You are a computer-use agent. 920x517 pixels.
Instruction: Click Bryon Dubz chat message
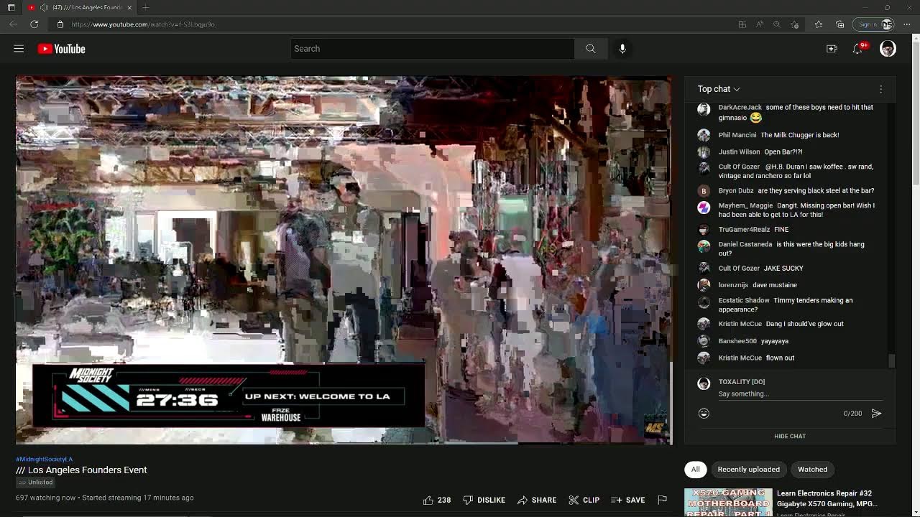point(816,191)
